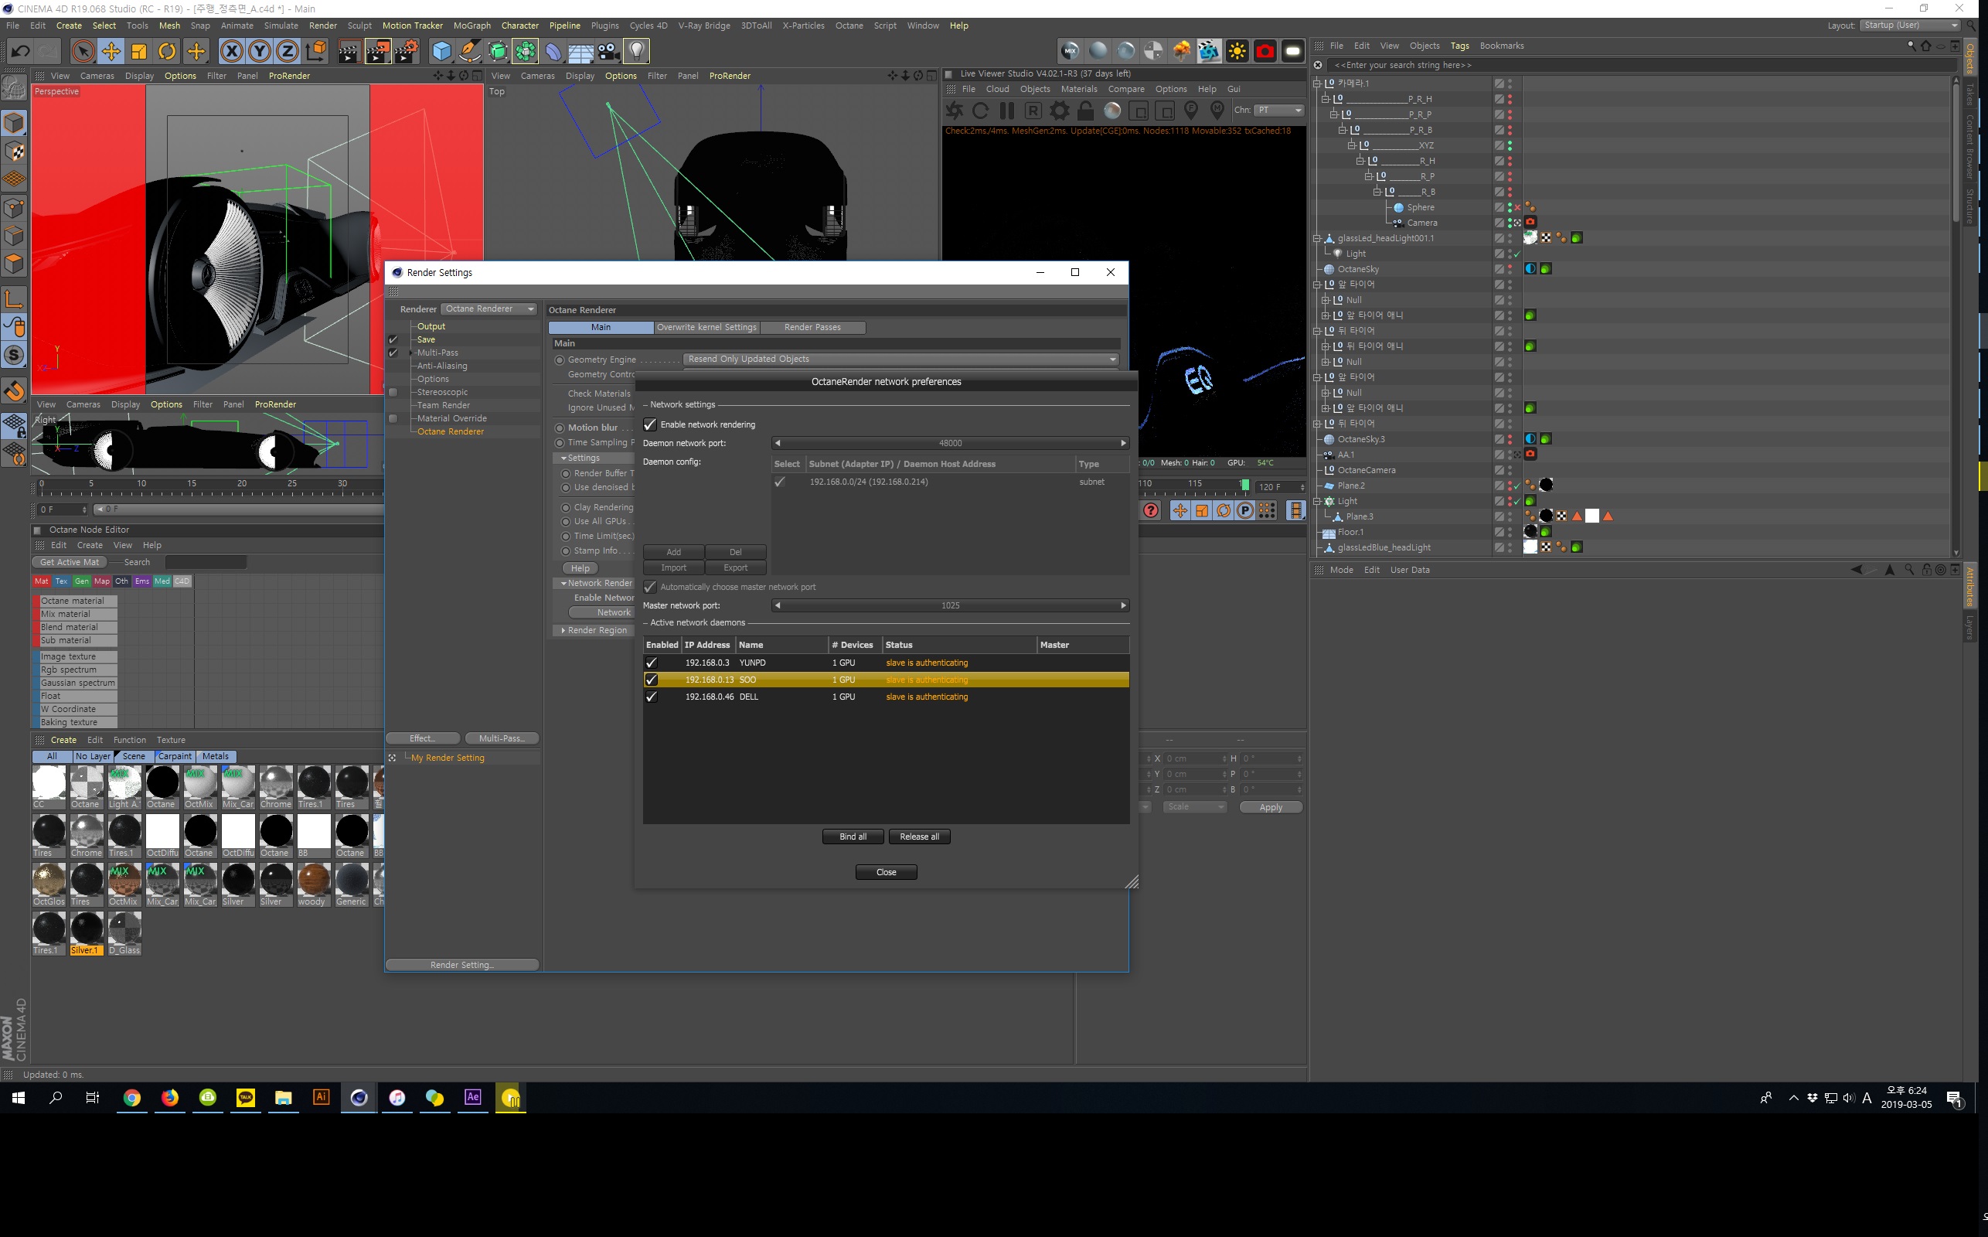Toggle the X axis lock
Viewport: 1988px width, 1237px height.
[232, 52]
